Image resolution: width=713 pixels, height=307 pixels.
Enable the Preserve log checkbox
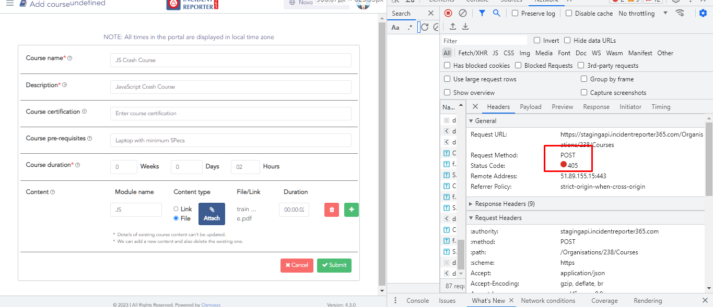tap(515, 14)
